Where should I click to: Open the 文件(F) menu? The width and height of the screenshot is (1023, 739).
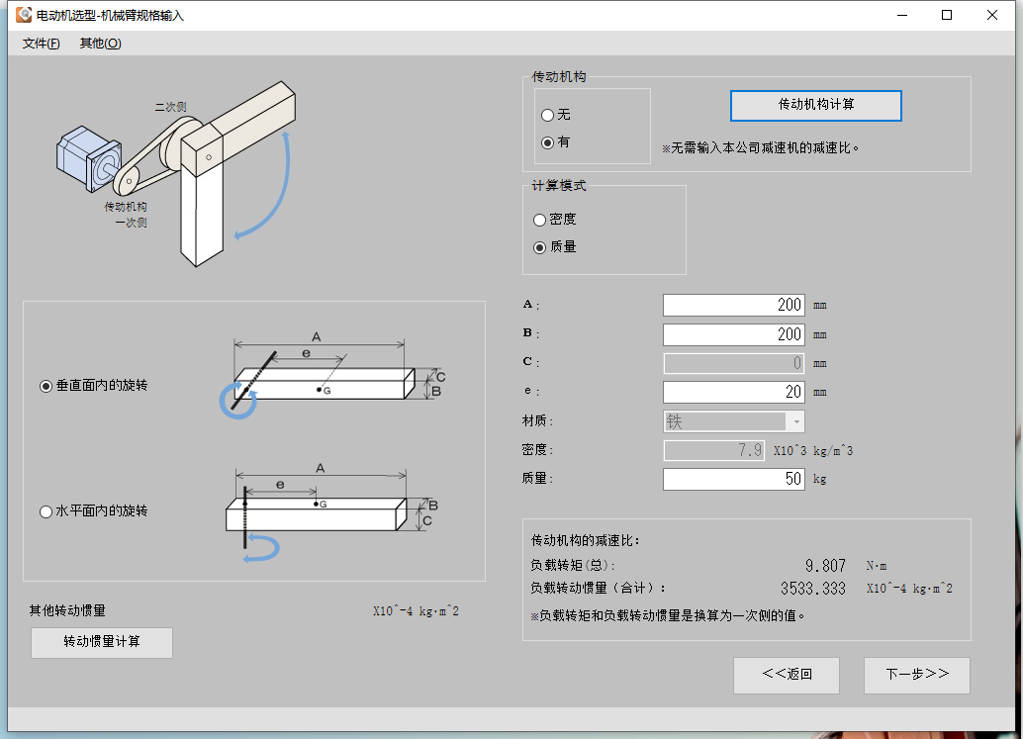coord(41,44)
